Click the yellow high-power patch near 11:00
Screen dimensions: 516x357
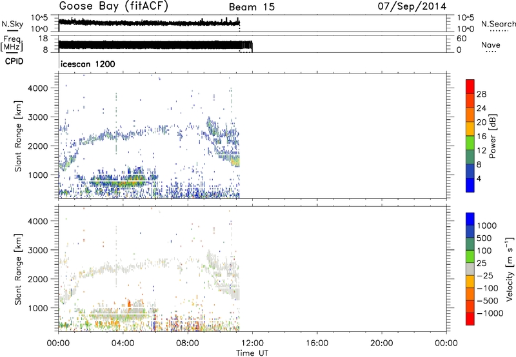(235, 161)
